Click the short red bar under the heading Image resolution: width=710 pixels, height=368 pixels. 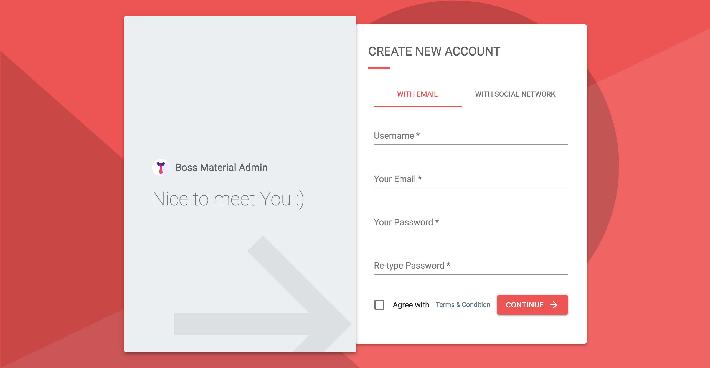[379, 68]
